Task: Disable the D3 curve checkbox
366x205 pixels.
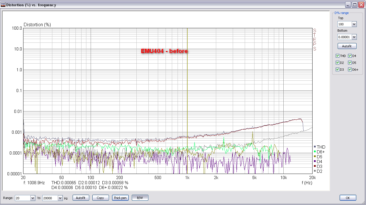Action: 338,70
